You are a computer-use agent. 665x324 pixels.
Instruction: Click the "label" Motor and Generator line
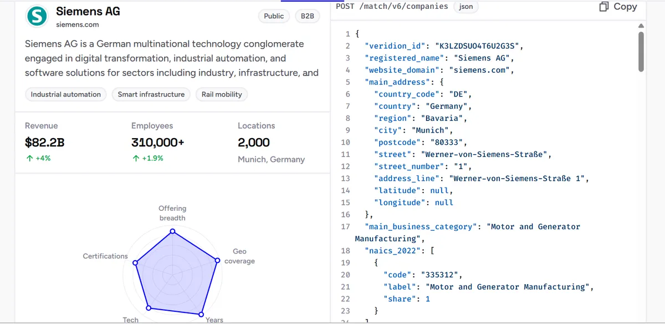(489, 287)
